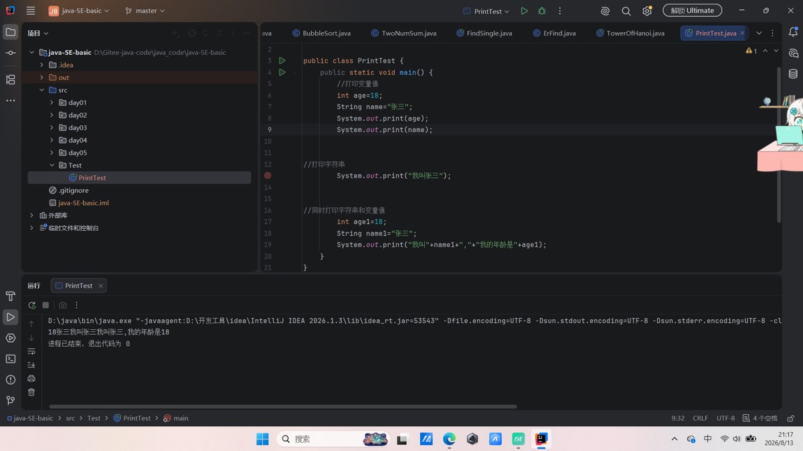Open the Structure tool window

point(11,80)
